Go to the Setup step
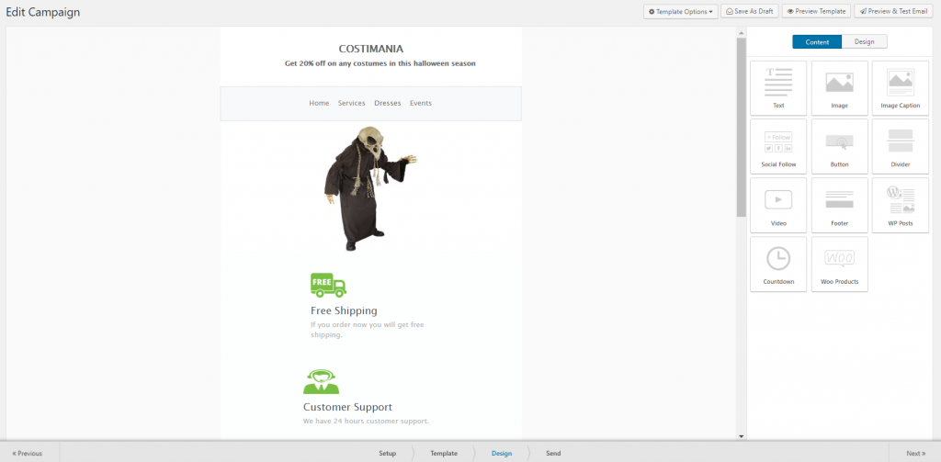The width and height of the screenshot is (941, 462). pyautogui.click(x=387, y=453)
